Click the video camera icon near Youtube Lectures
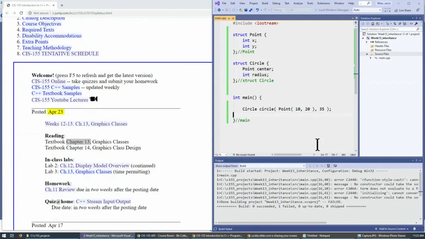 click(x=94, y=99)
